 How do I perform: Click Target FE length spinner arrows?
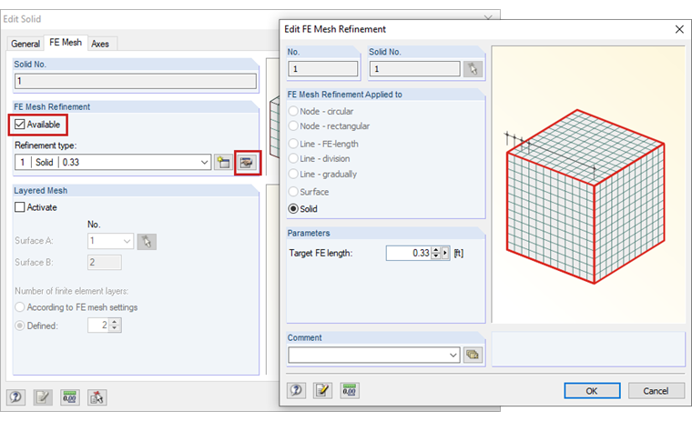click(x=436, y=253)
